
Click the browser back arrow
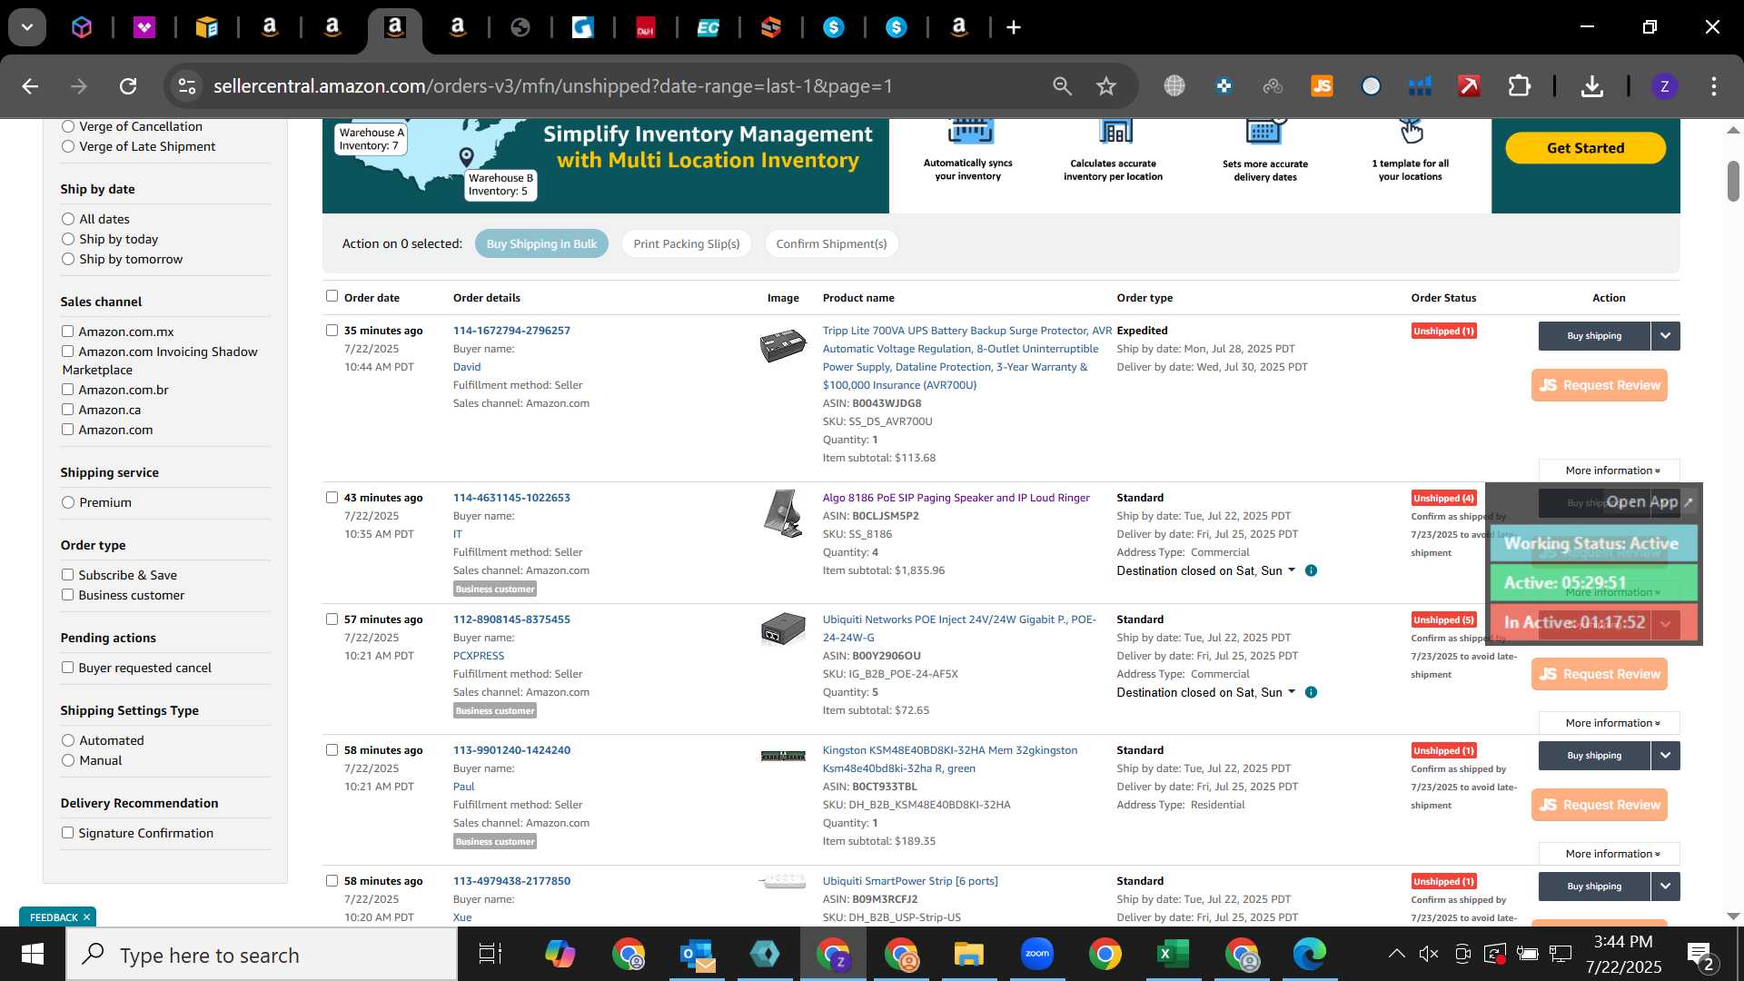pyautogui.click(x=30, y=86)
